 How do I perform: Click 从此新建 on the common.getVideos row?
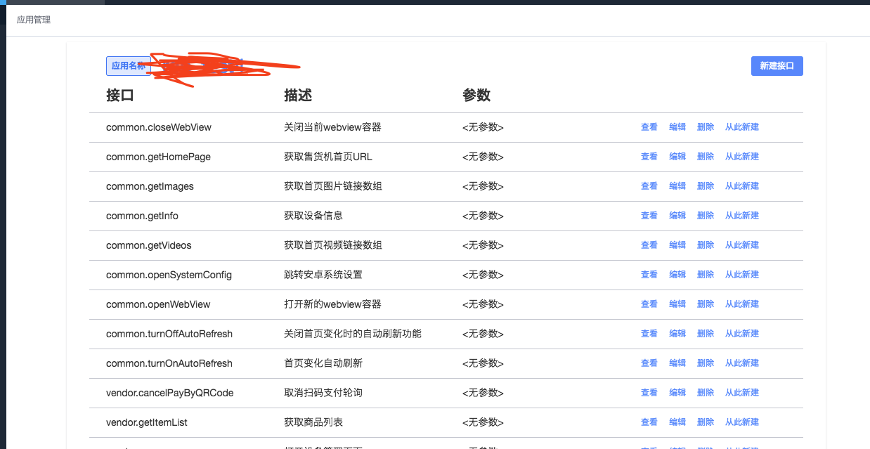(742, 245)
